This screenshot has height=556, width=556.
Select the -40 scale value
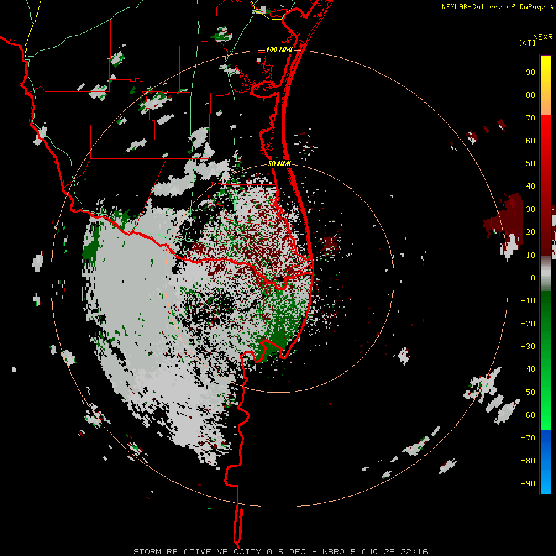[x=528, y=369]
